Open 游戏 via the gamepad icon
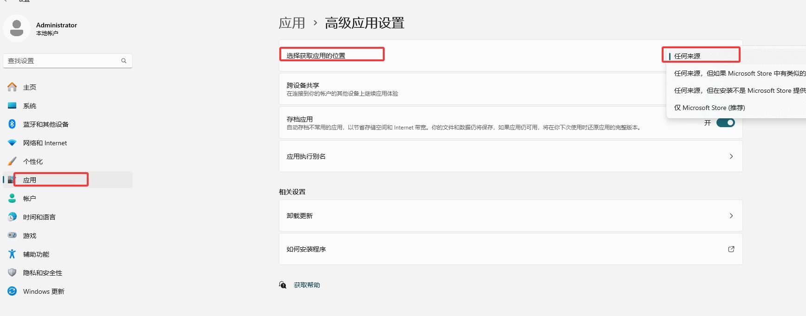The height and width of the screenshot is (316, 806). point(13,236)
